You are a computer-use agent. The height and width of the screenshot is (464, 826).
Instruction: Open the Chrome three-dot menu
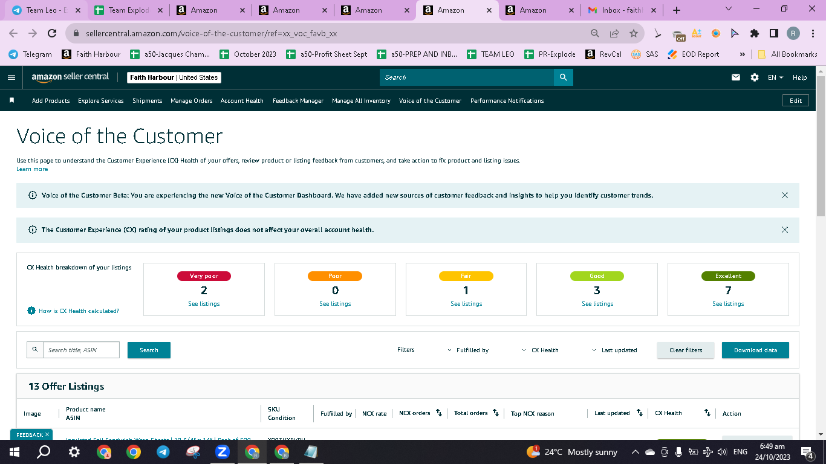812,33
